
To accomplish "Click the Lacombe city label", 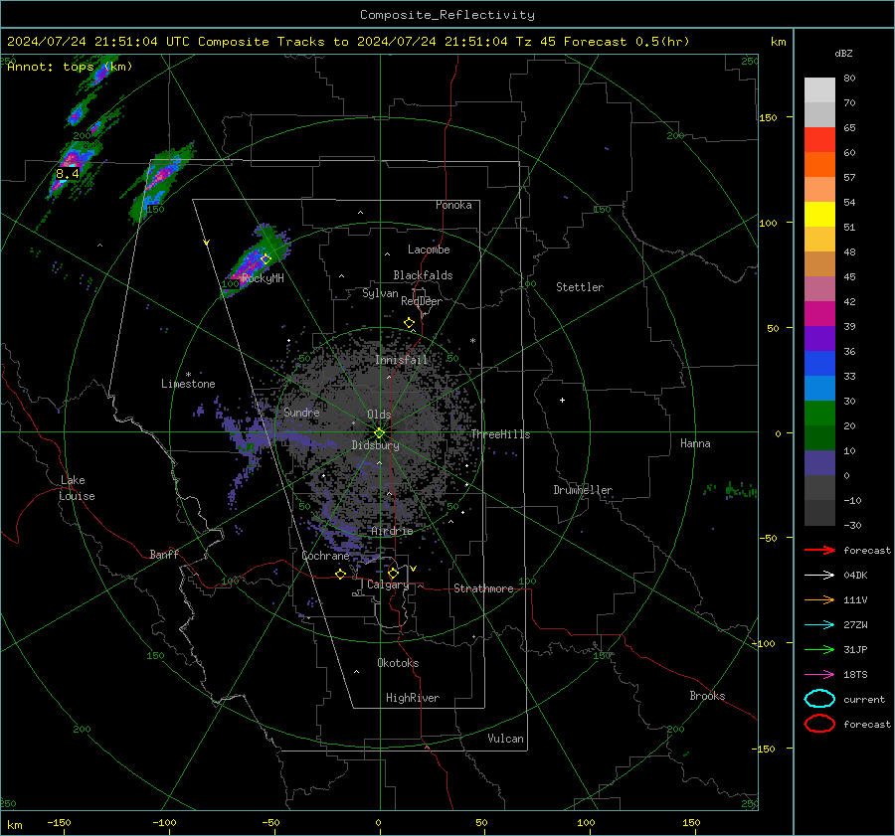I will [429, 250].
